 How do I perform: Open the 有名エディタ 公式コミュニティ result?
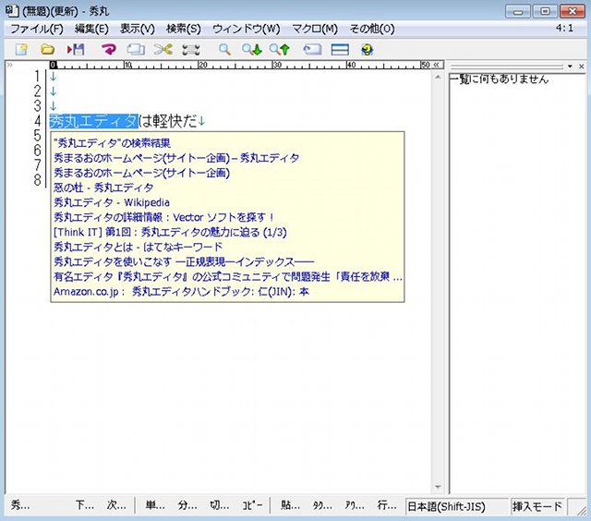[x=228, y=277]
